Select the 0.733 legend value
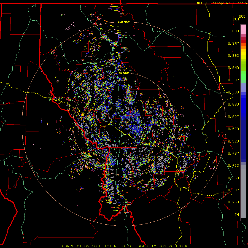Viewport: 248px width, 248px height. pyautogui.click(x=233, y=92)
